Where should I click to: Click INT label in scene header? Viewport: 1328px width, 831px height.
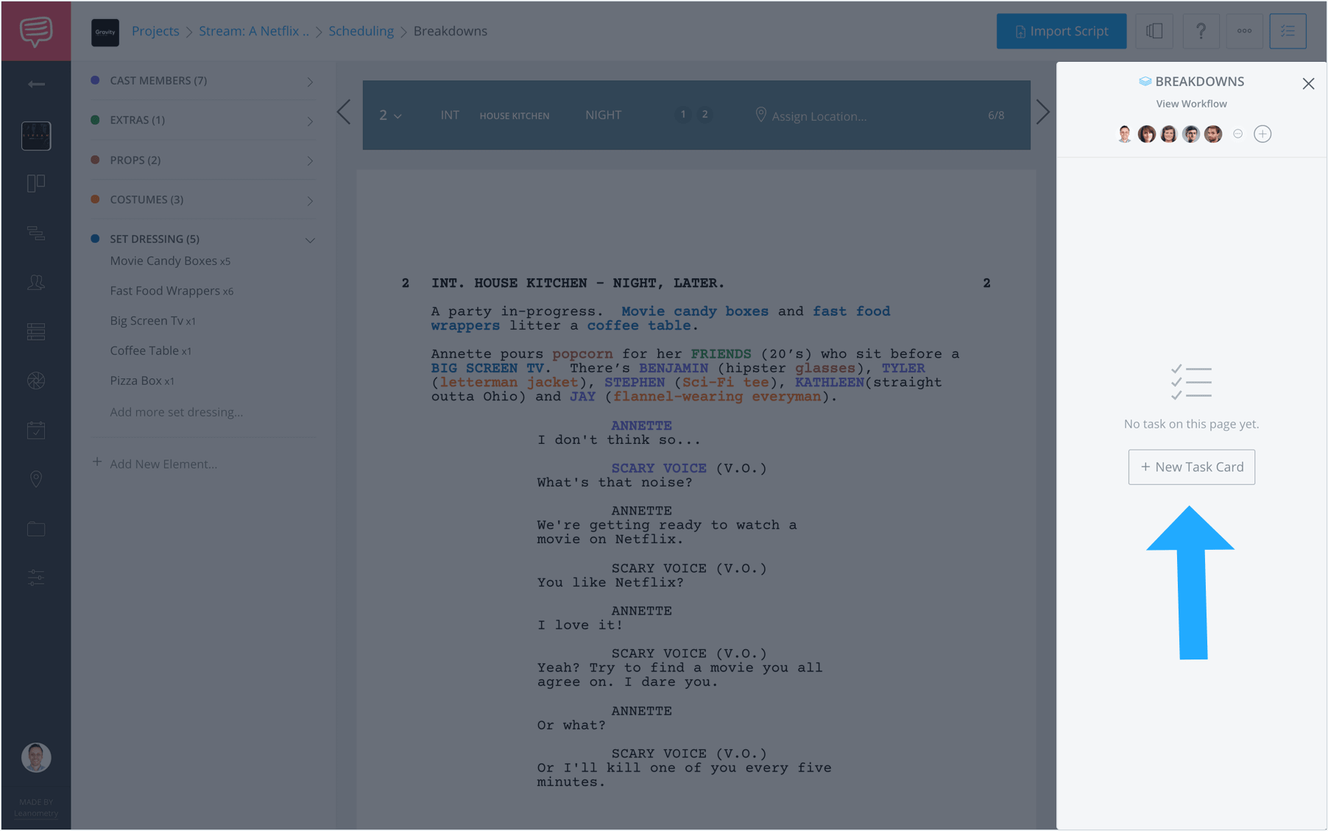[x=450, y=115]
